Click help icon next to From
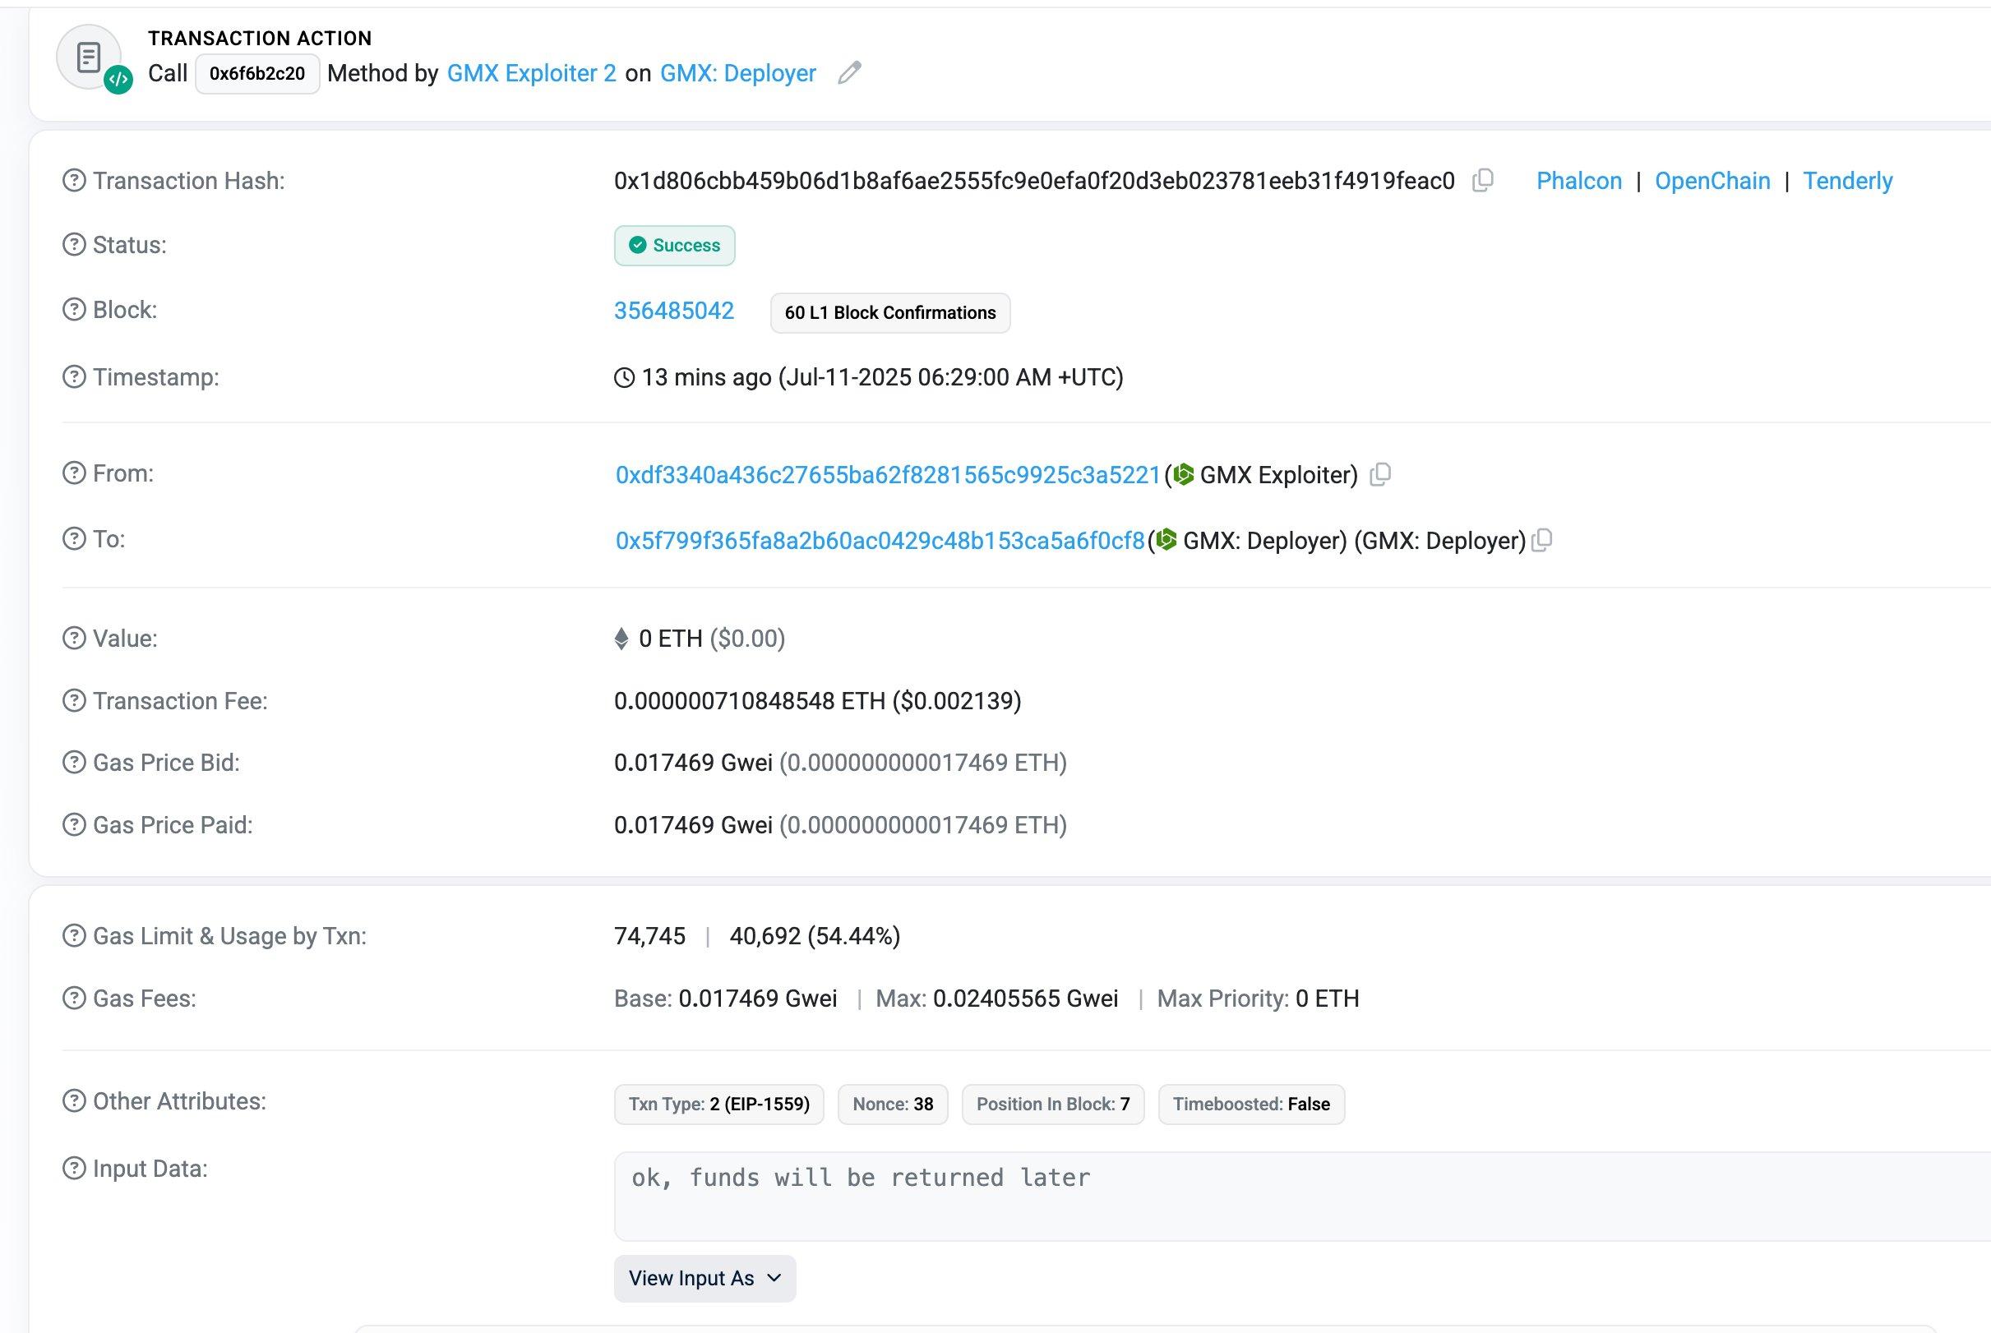The width and height of the screenshot is (1991, 1333). [74, 473]
